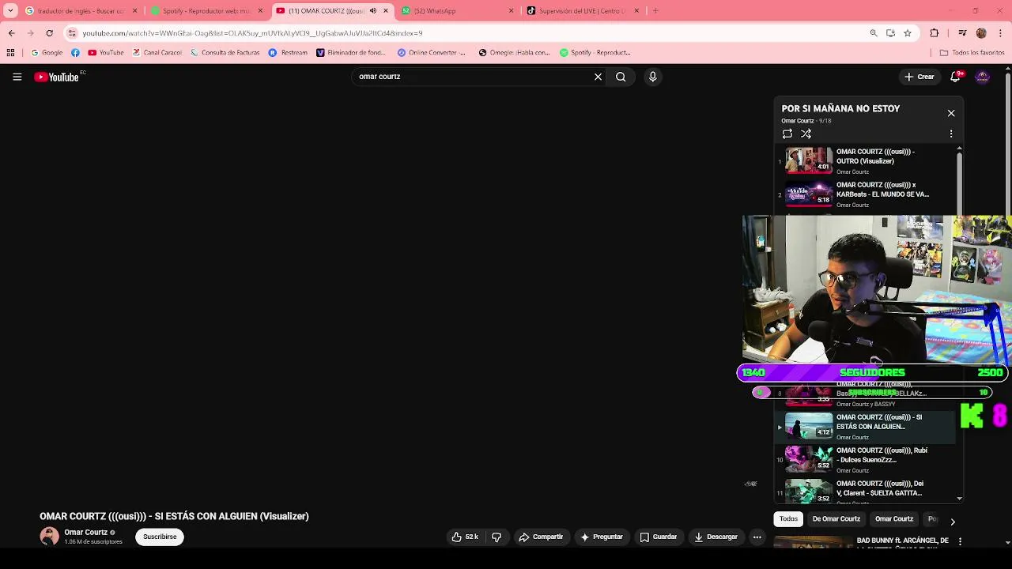Viewport: 1012px width, 569px height.
Task: Open the browser media control icon
Action: point(962,33)
